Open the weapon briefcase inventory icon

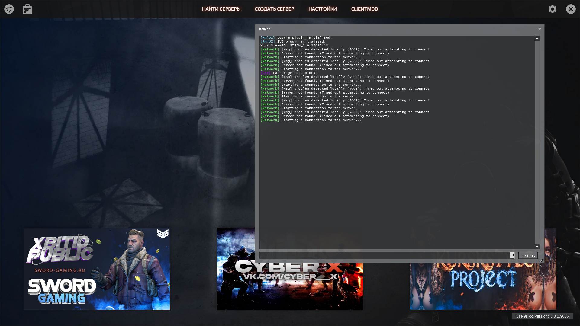point(27,9)
